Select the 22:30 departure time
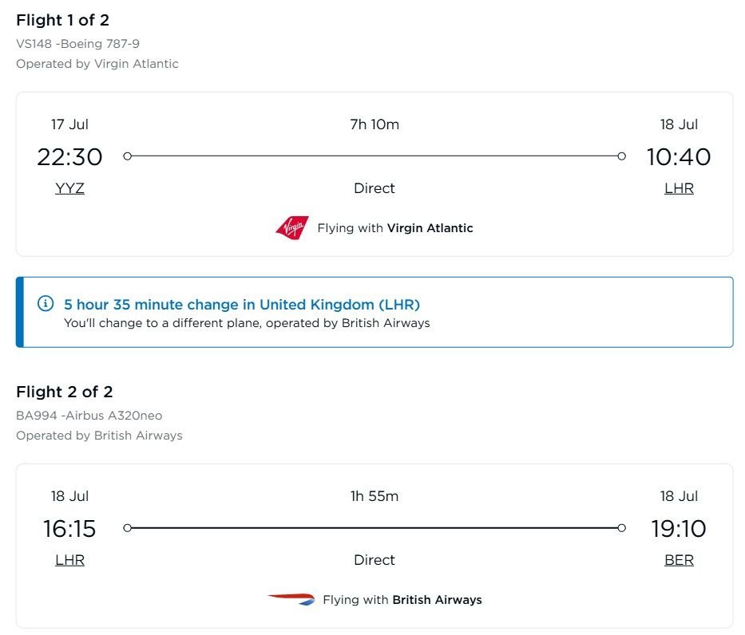 pyautogui.click(x=69, y=157)
